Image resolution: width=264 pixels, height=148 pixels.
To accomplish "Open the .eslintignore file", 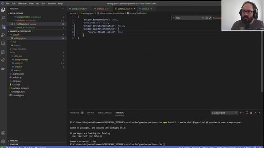I will coord(18,74).
